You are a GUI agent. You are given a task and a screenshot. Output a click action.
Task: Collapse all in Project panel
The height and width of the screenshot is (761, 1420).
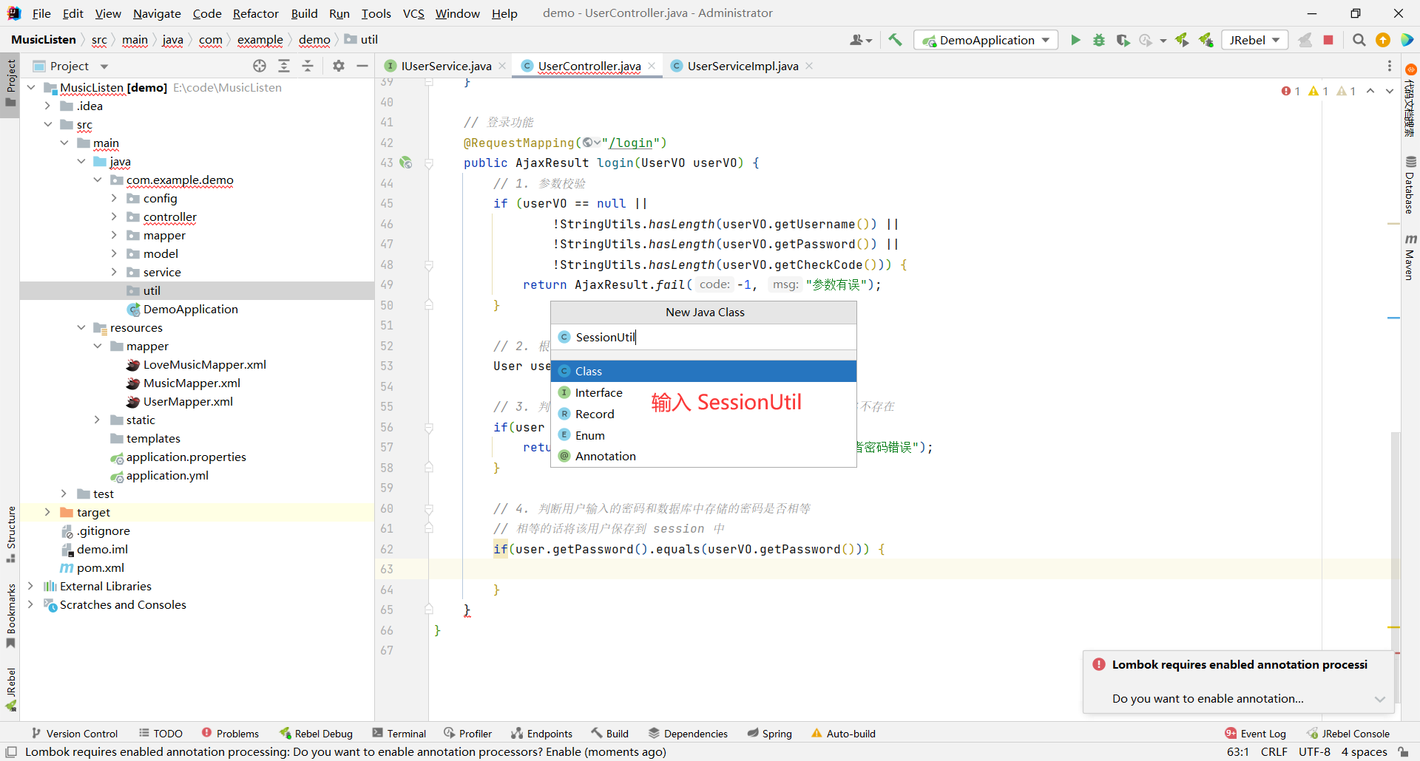pos(308,66)
